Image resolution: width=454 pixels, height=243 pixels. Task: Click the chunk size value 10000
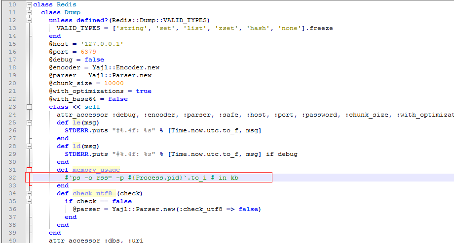point(114,83)
